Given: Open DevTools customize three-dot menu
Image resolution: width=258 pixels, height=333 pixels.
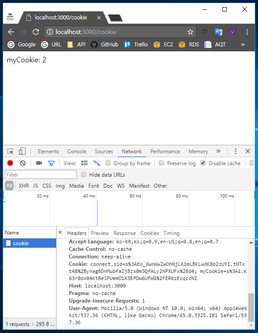Looking at the screenshot, I should tap(235, 151).
